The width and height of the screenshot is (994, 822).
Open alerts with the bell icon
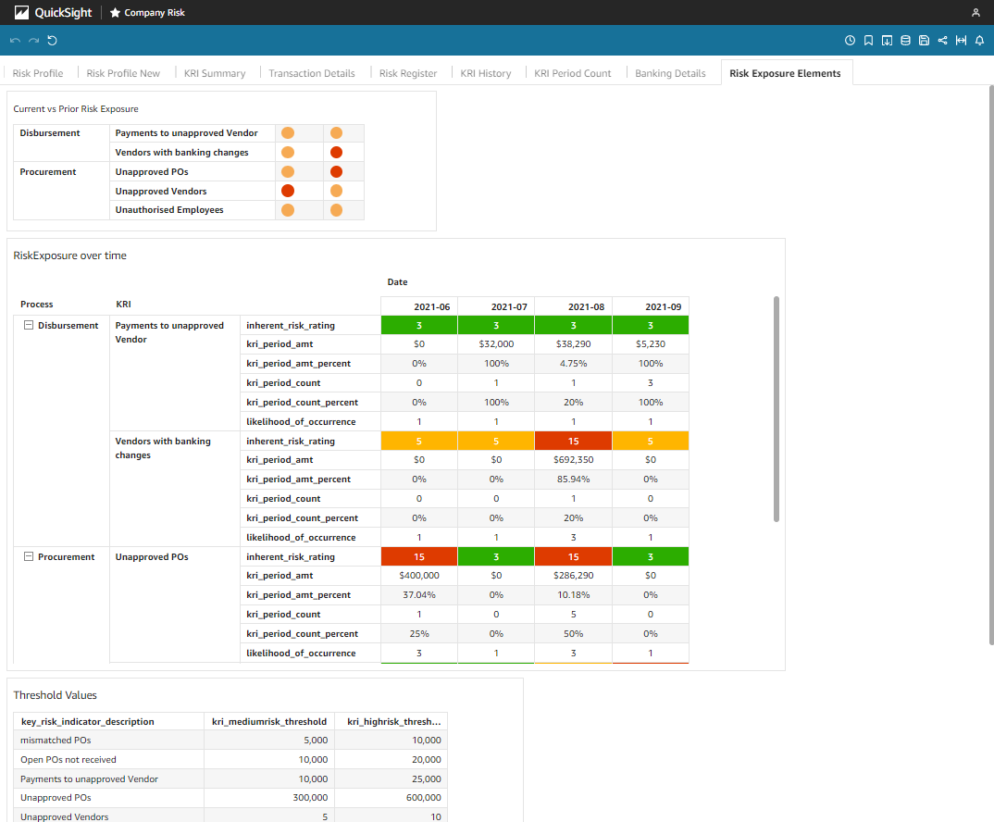[979, 41]
